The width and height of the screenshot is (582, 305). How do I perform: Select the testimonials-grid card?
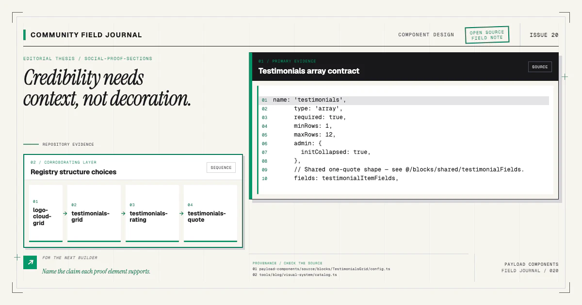[94, 213]
